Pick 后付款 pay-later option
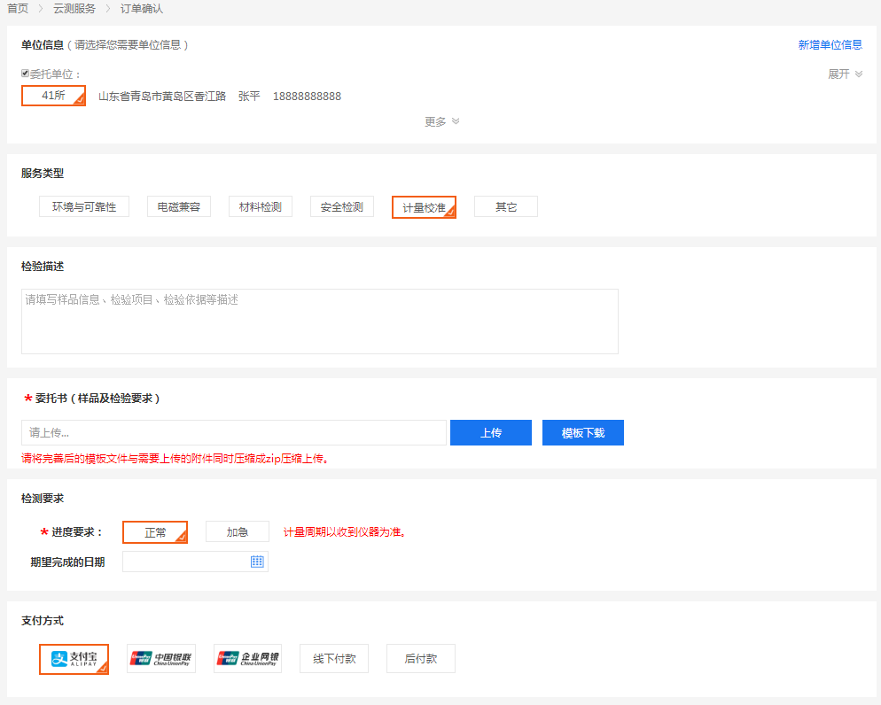 pos(421,659)
